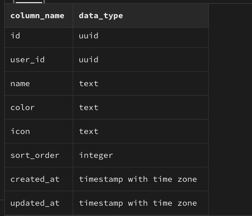Screen dimensions: 252x216
Task: Click the column_name header cell
Action: pos(37,16)
